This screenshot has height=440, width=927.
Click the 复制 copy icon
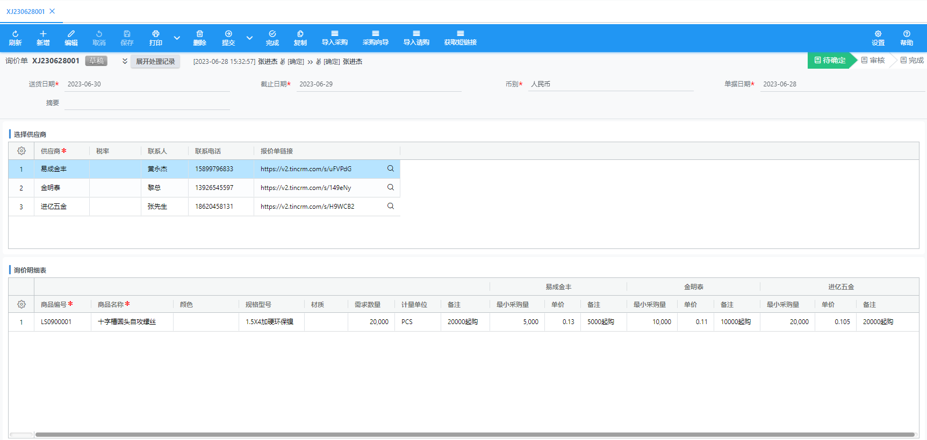tap(300, 34)
